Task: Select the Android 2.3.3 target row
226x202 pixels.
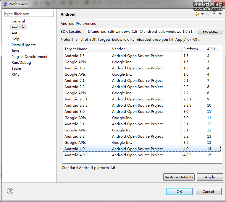Action: pos(142,105)
